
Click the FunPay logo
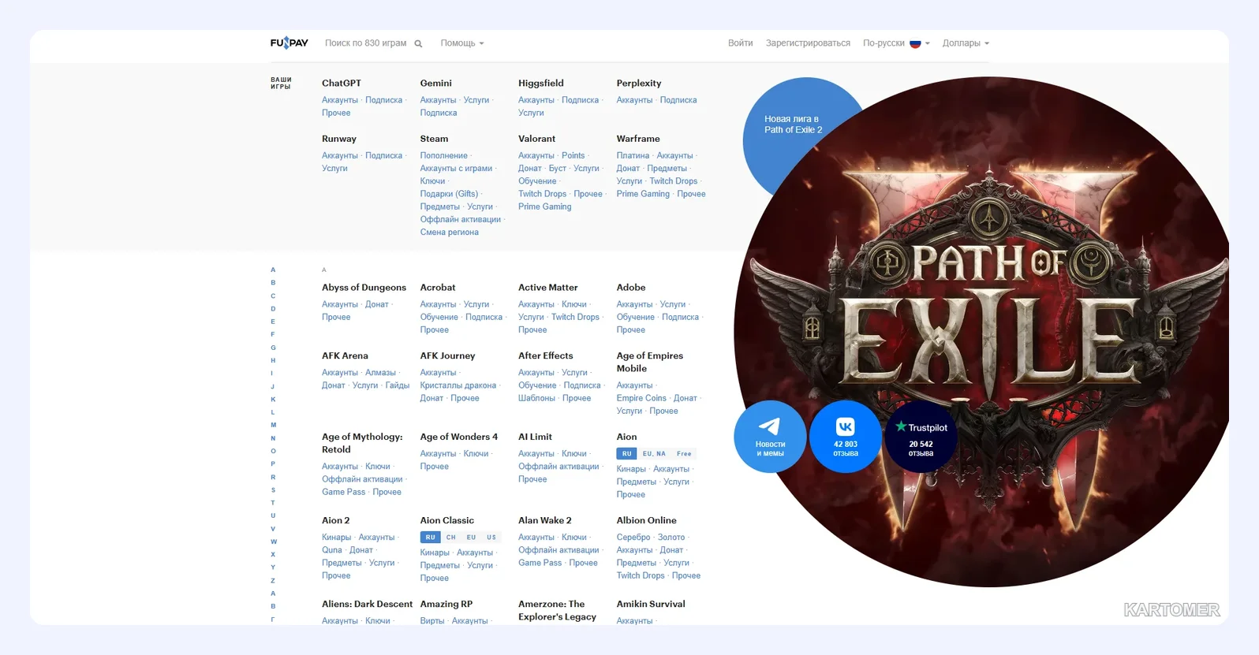[x=289, y=43]
